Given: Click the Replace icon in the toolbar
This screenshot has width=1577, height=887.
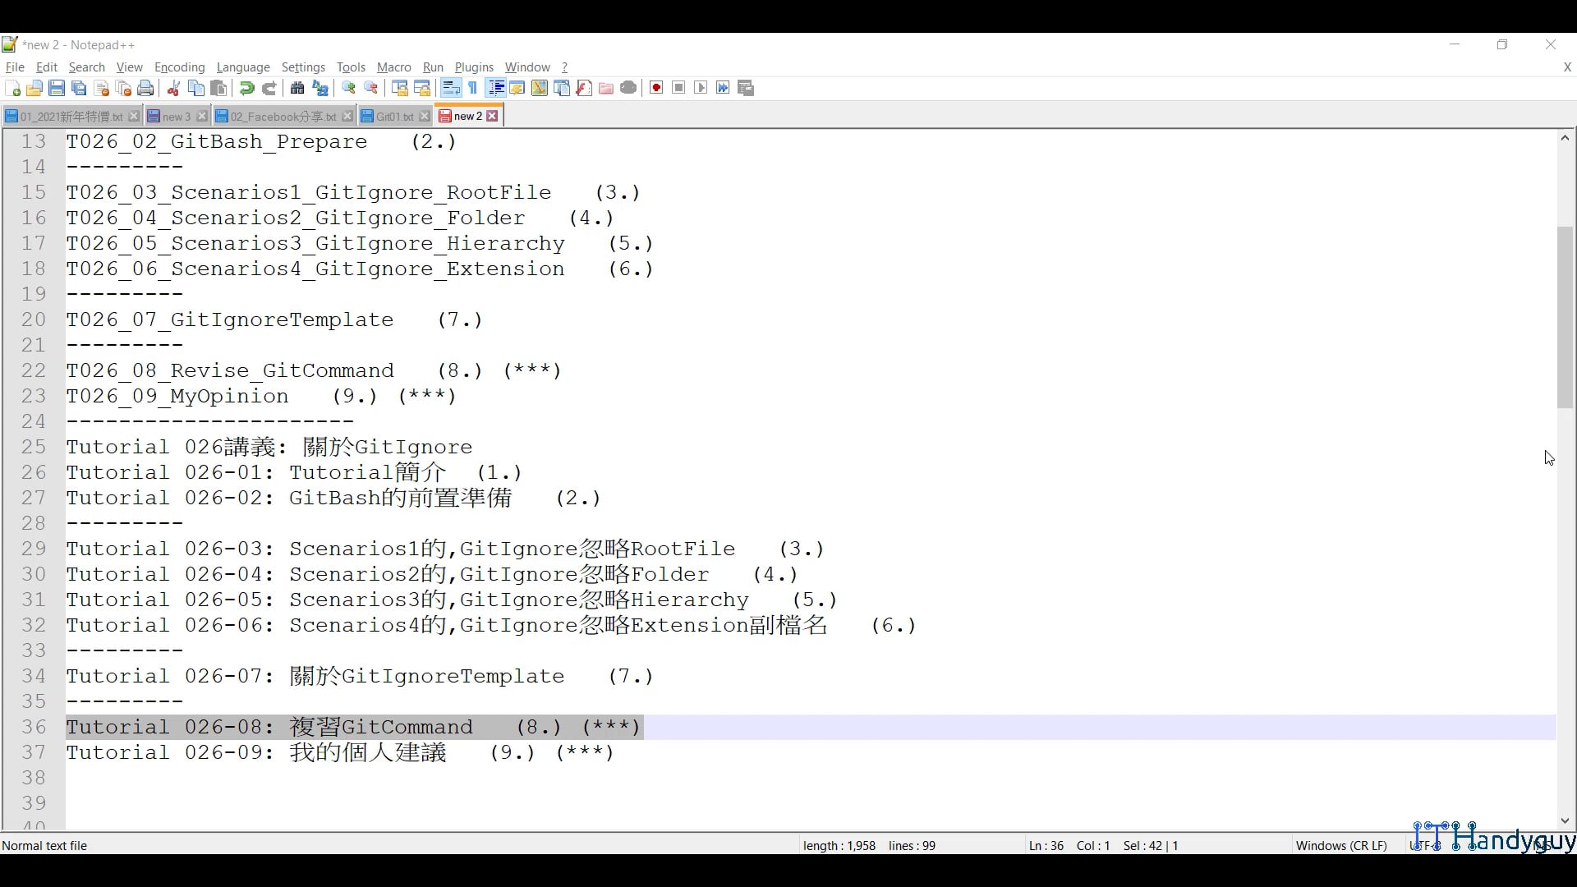Looking at the screenshot, I should tap(320, 88).
